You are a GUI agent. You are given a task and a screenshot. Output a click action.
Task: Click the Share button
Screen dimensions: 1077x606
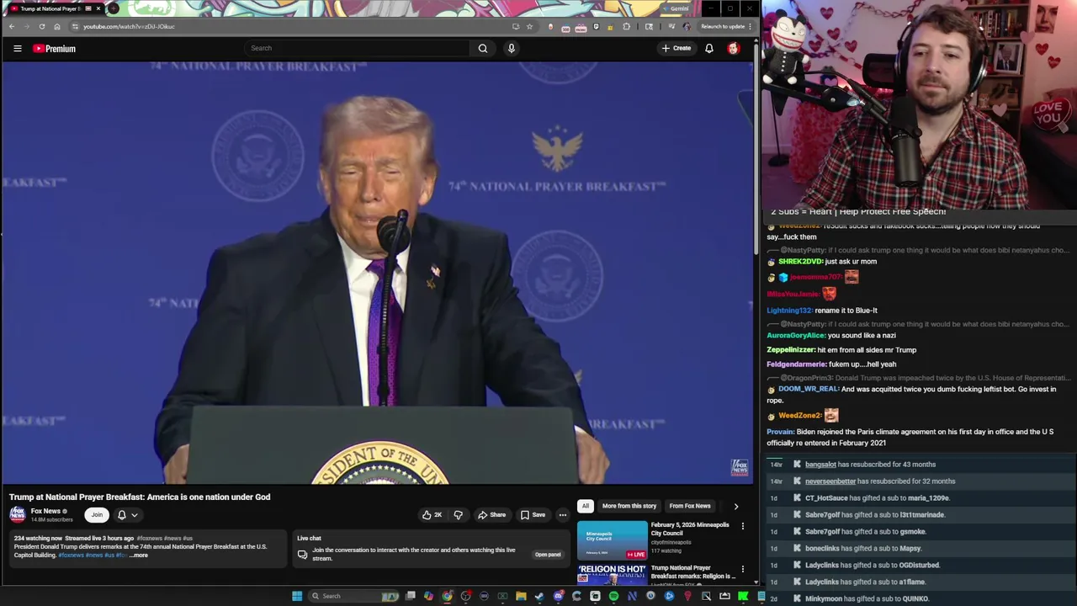point(491,515)
